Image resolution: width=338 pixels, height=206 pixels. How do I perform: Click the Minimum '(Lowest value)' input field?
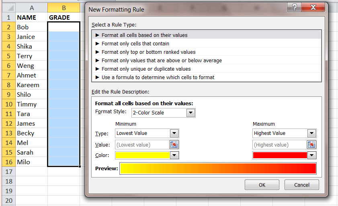click(143, 145)
